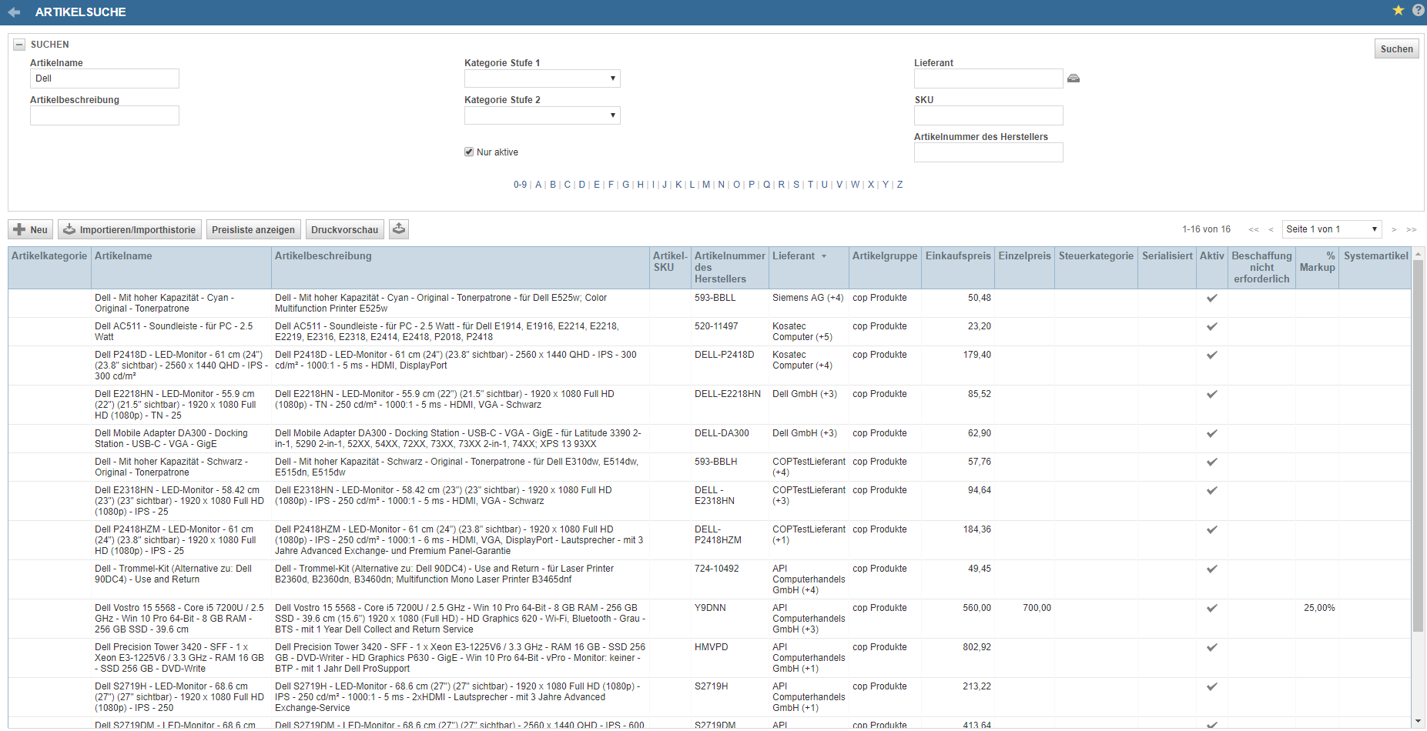Go back using the header arrow icon
Viewport: 1427px width, 731px height.
click(14, 12)
